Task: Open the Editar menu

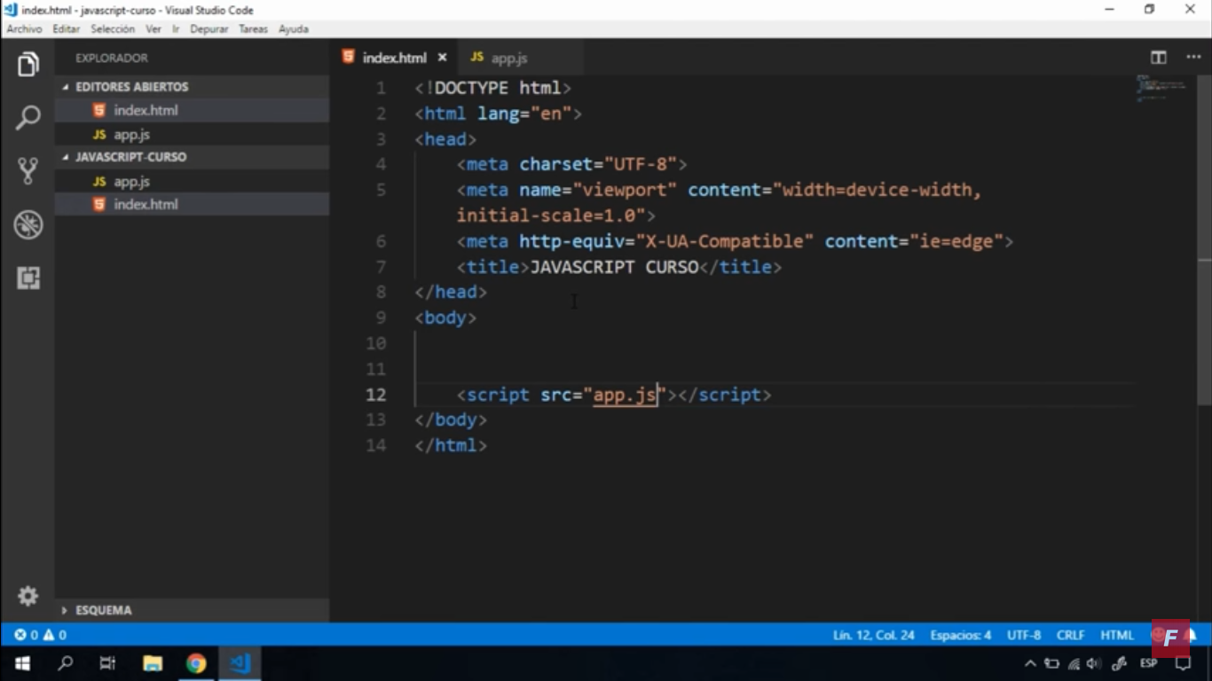Action: (x=67, y=29)
